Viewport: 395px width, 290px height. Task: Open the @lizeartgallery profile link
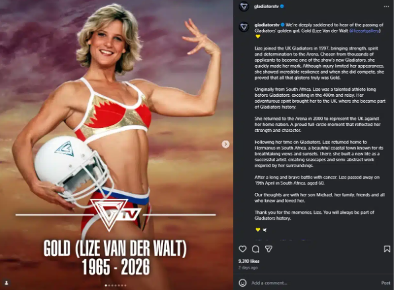point(365,31)
